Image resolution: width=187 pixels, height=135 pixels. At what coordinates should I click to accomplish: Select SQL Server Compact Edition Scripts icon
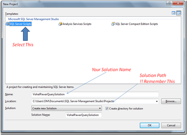point(113,24)
